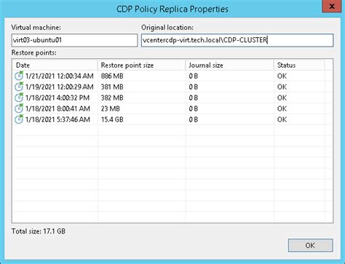
Task: Click restore point icon for 1/18/2021 8:00:41 AM
Action: click(19, 108)
